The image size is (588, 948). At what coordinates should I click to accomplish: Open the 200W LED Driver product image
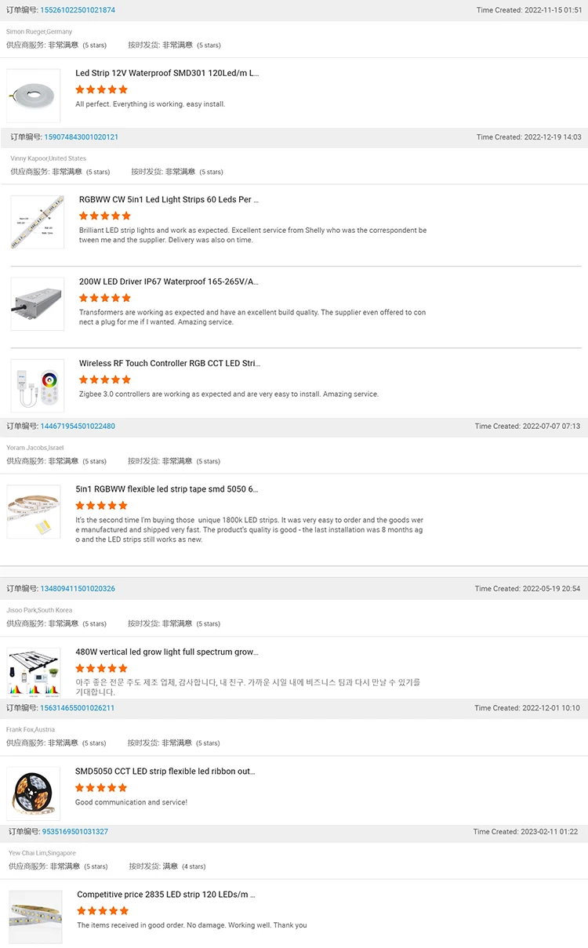click(x=38, y=304)
